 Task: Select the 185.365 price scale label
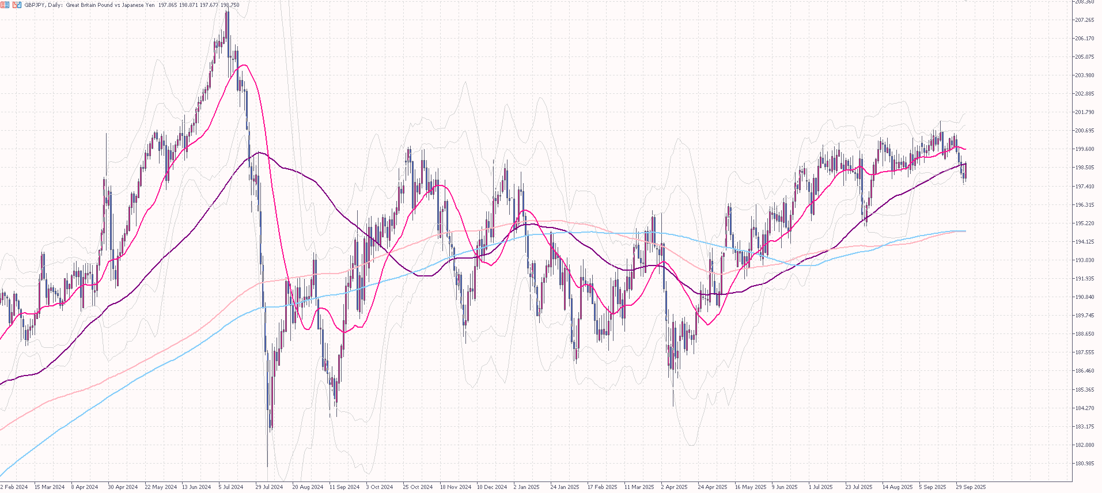point(1084,390)
